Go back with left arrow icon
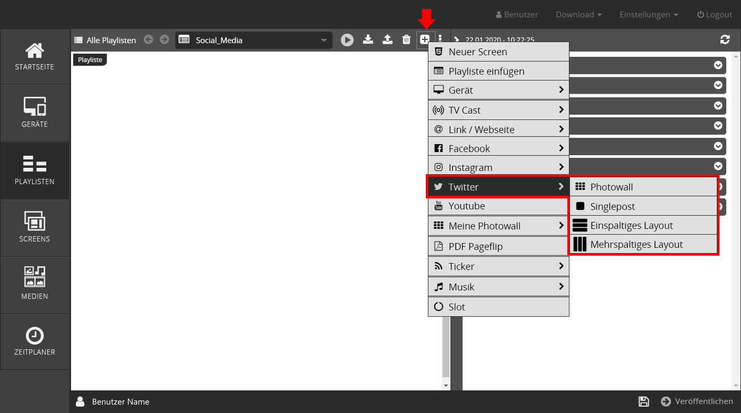The height and width of the screenshot is (413, 741). point(148,39)
